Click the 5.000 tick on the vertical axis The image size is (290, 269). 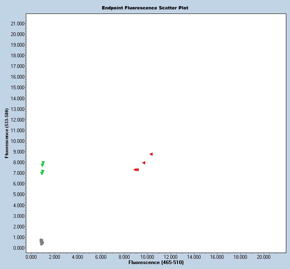[18, 194]
